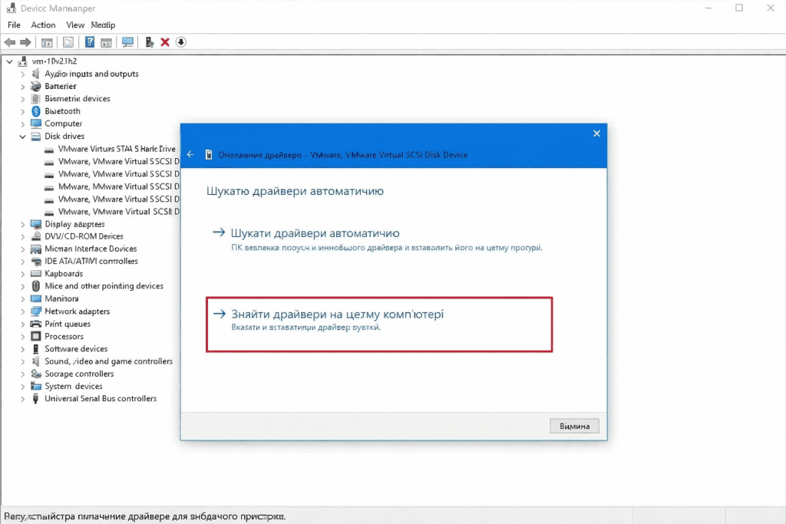
Task: Open the View menu
Action: (75, 25)
